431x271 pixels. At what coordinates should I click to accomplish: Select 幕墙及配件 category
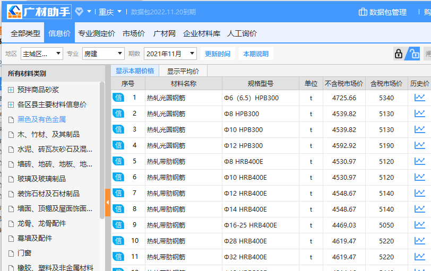click(35, 238)
